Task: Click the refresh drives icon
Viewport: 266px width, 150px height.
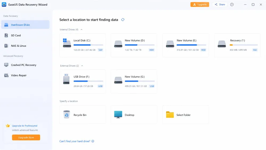Action: (123, 20)
